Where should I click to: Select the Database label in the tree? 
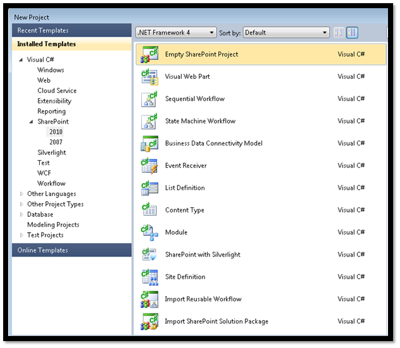pos(40,215)
